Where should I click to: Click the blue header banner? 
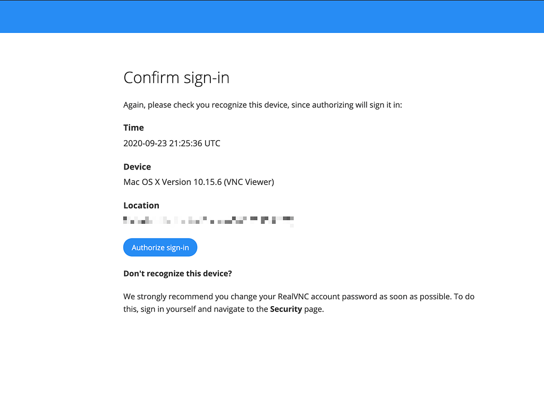272,17
